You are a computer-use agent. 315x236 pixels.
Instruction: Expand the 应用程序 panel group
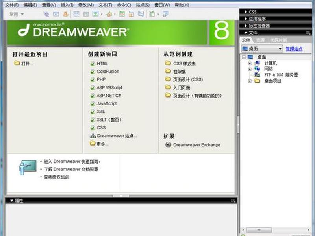coord(246,19)
